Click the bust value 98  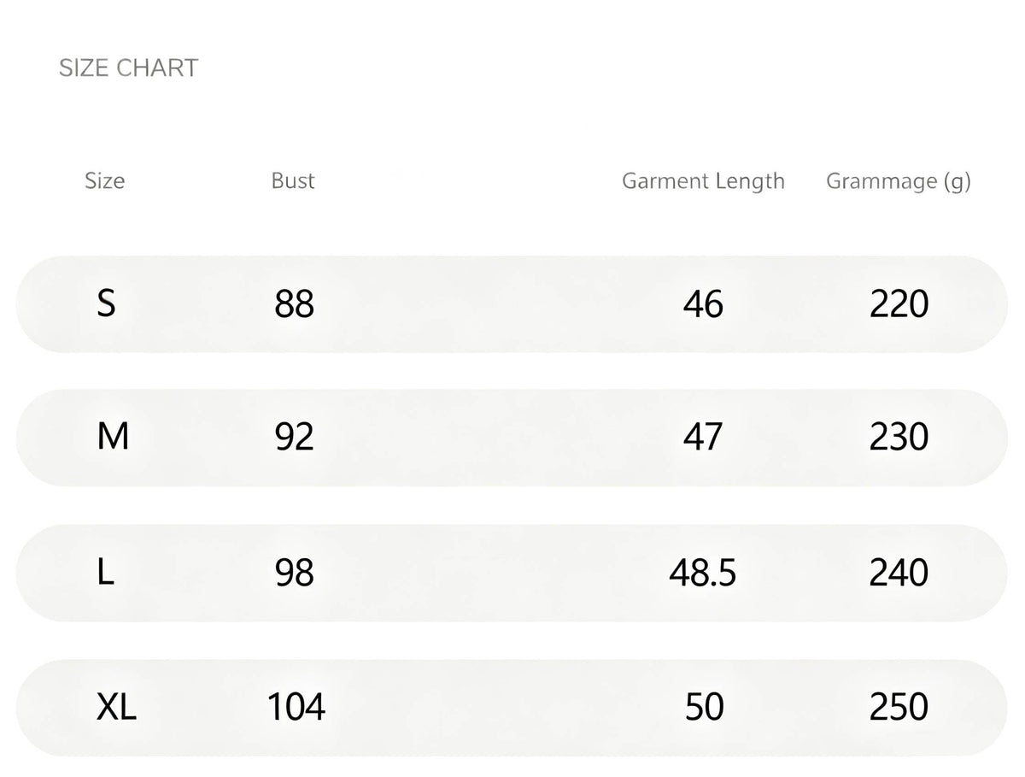(295, 573)
